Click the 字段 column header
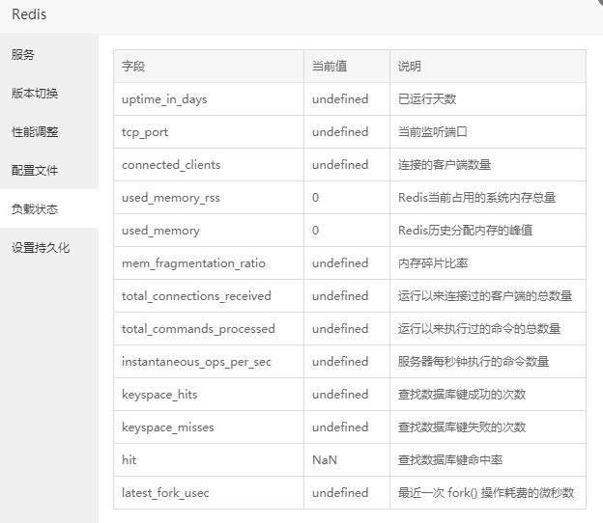Image resolution: width=603 pixels, height=523 pixels. point(209,66)
